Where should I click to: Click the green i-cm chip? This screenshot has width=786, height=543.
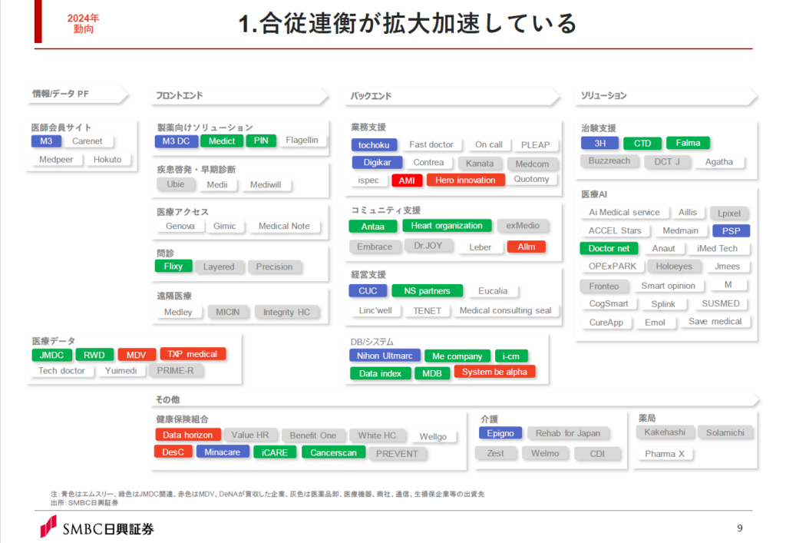click(x=510, y=356)
